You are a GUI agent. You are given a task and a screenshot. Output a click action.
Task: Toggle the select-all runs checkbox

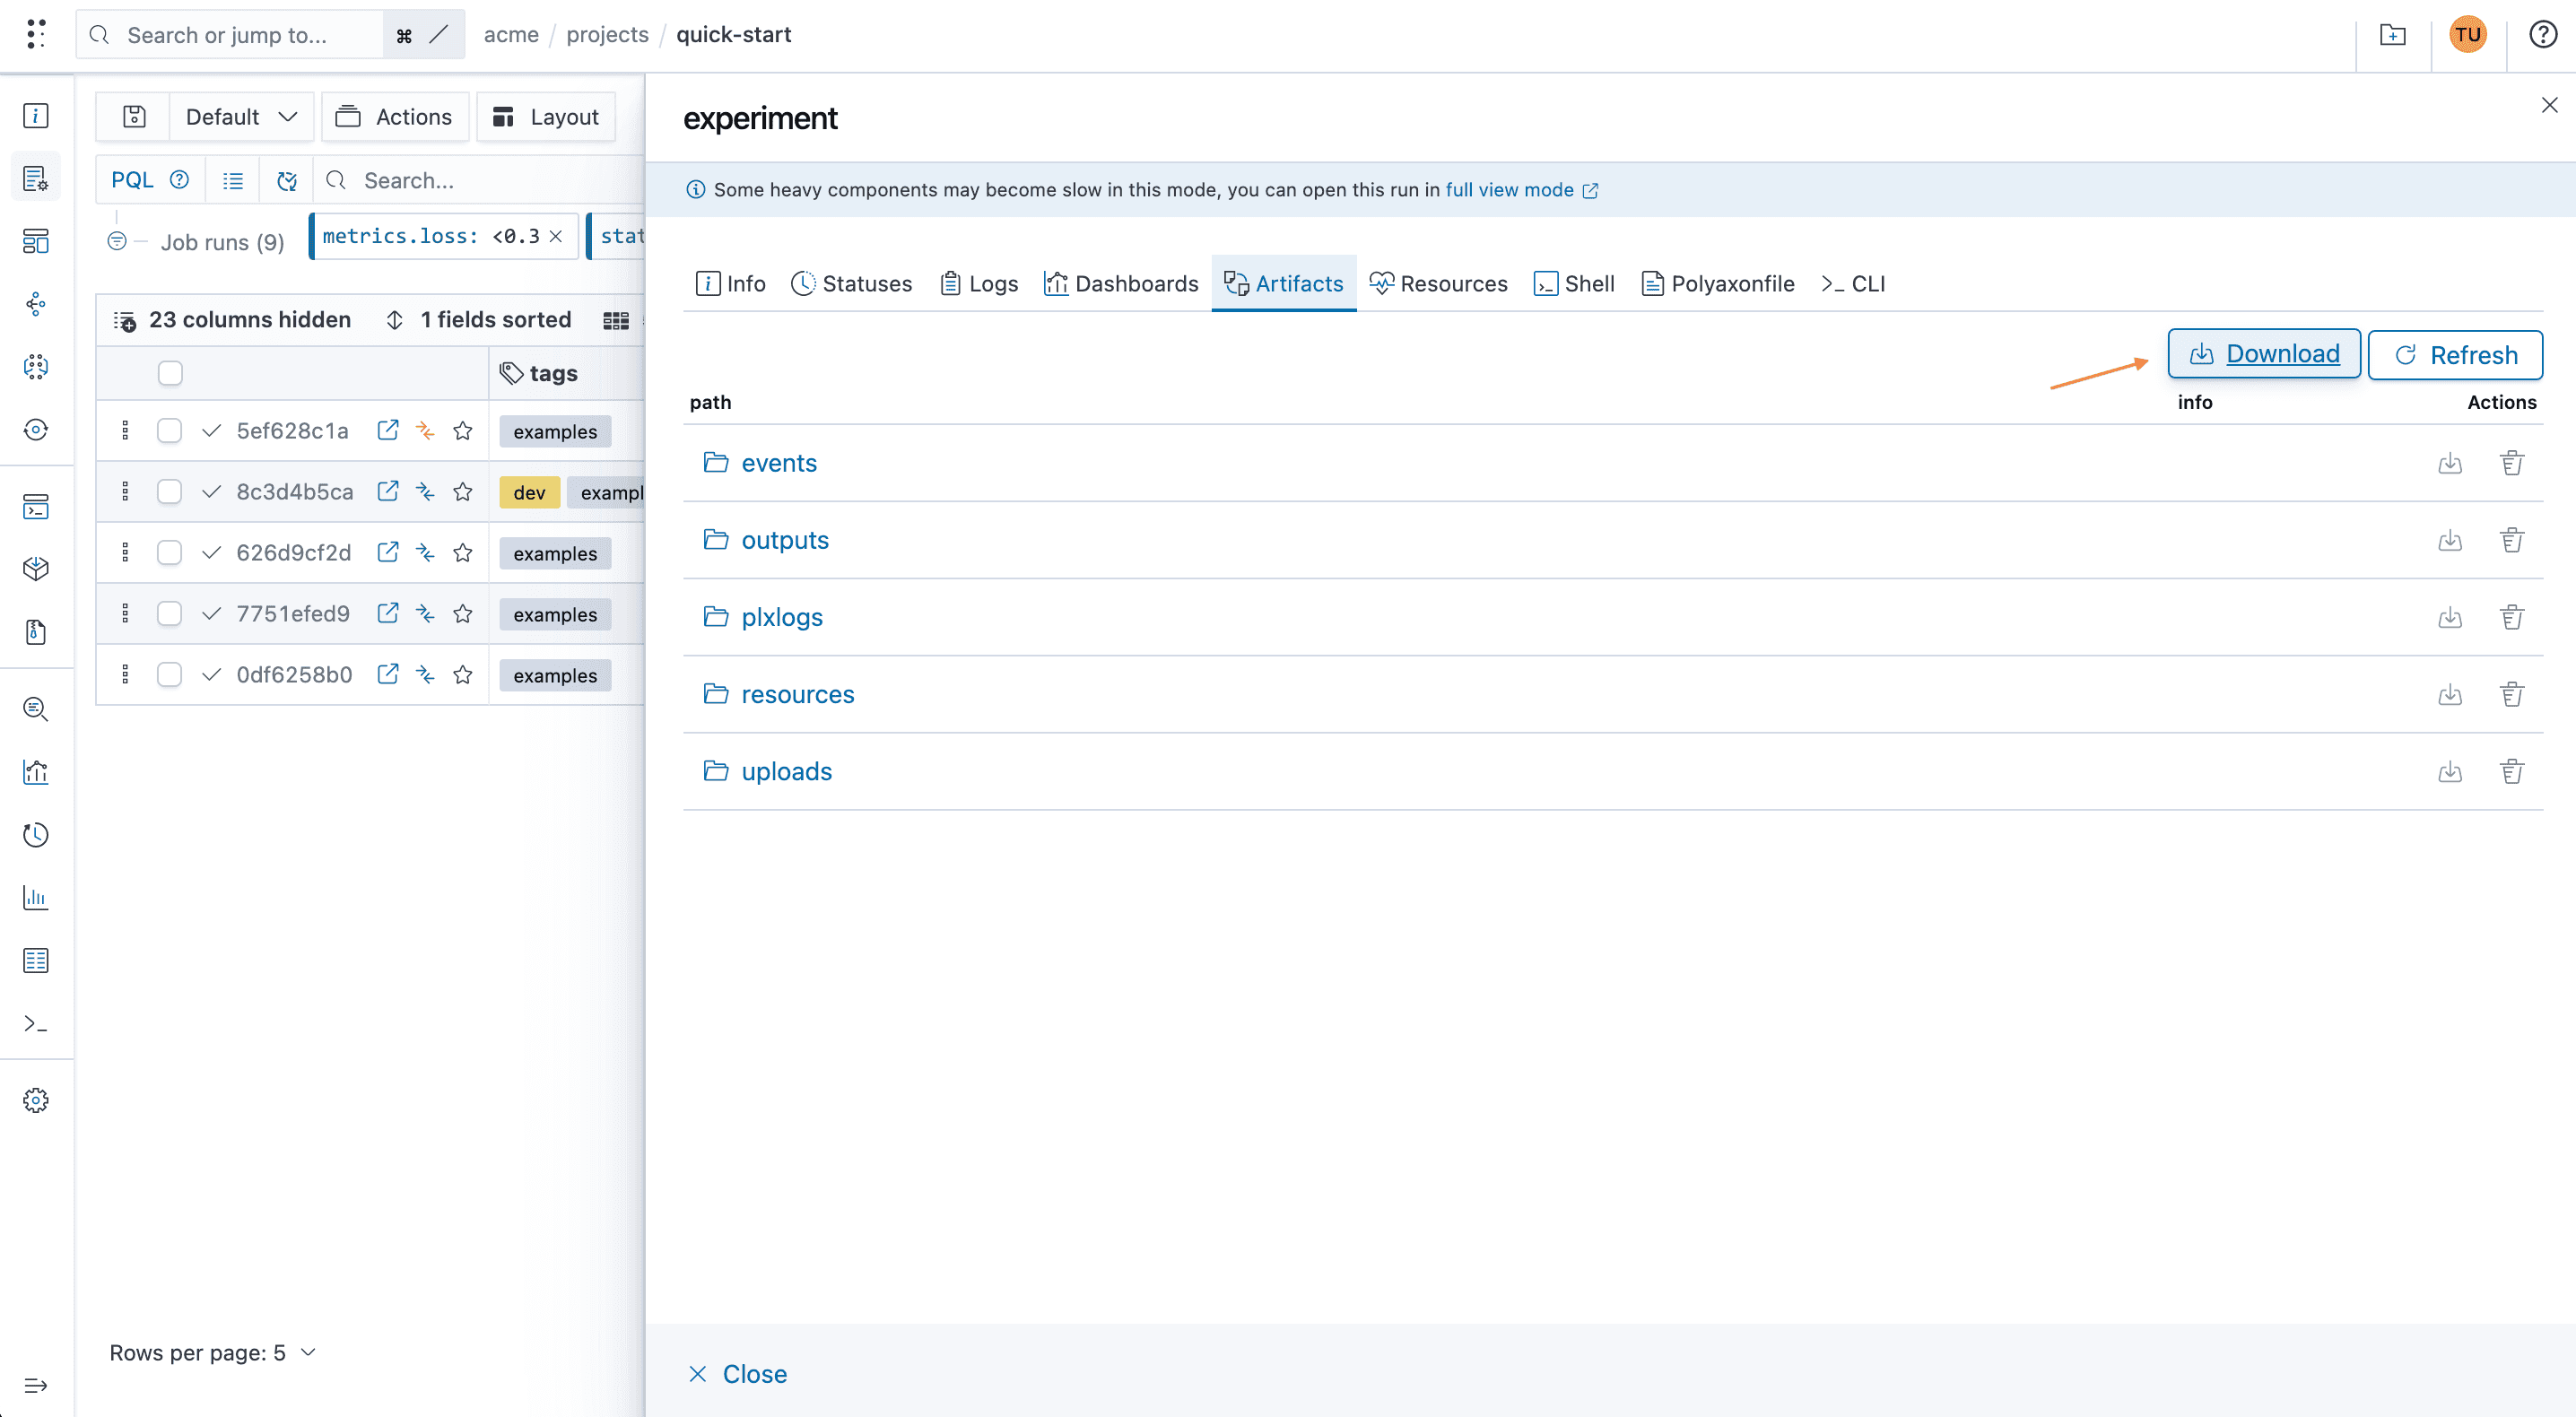tap(170, 371)
